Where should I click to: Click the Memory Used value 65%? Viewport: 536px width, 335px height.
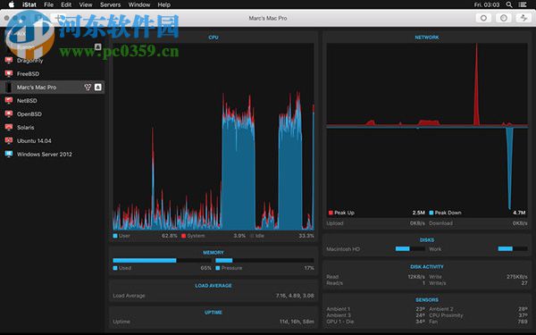click(205, 268)
